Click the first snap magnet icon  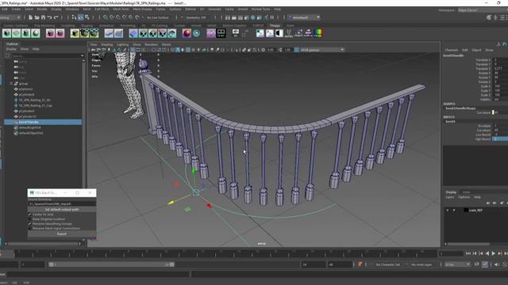coord(106,17)
